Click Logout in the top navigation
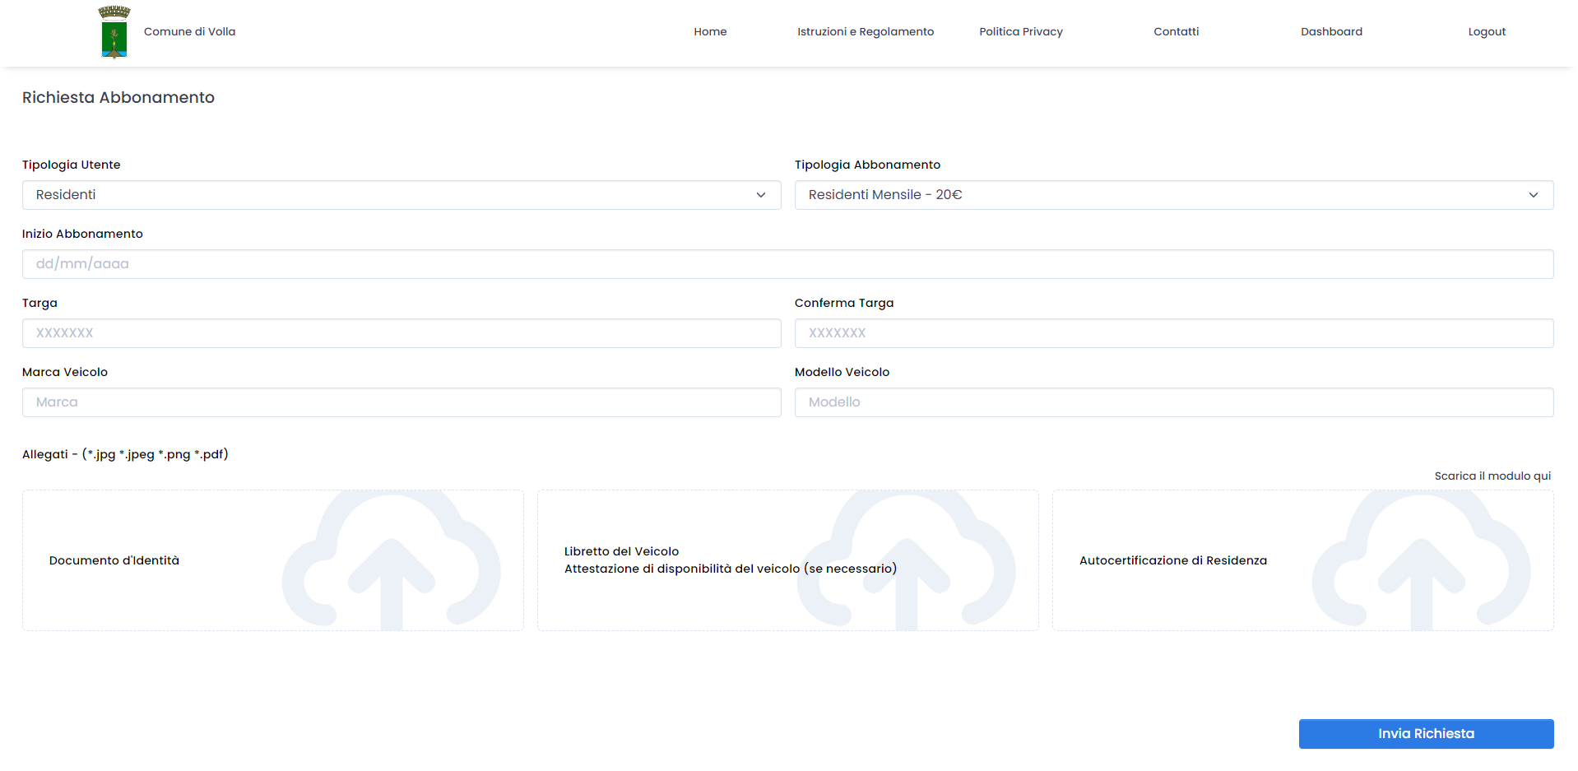The height and width of the screenshot is (771, 1578). point(1487,31)
